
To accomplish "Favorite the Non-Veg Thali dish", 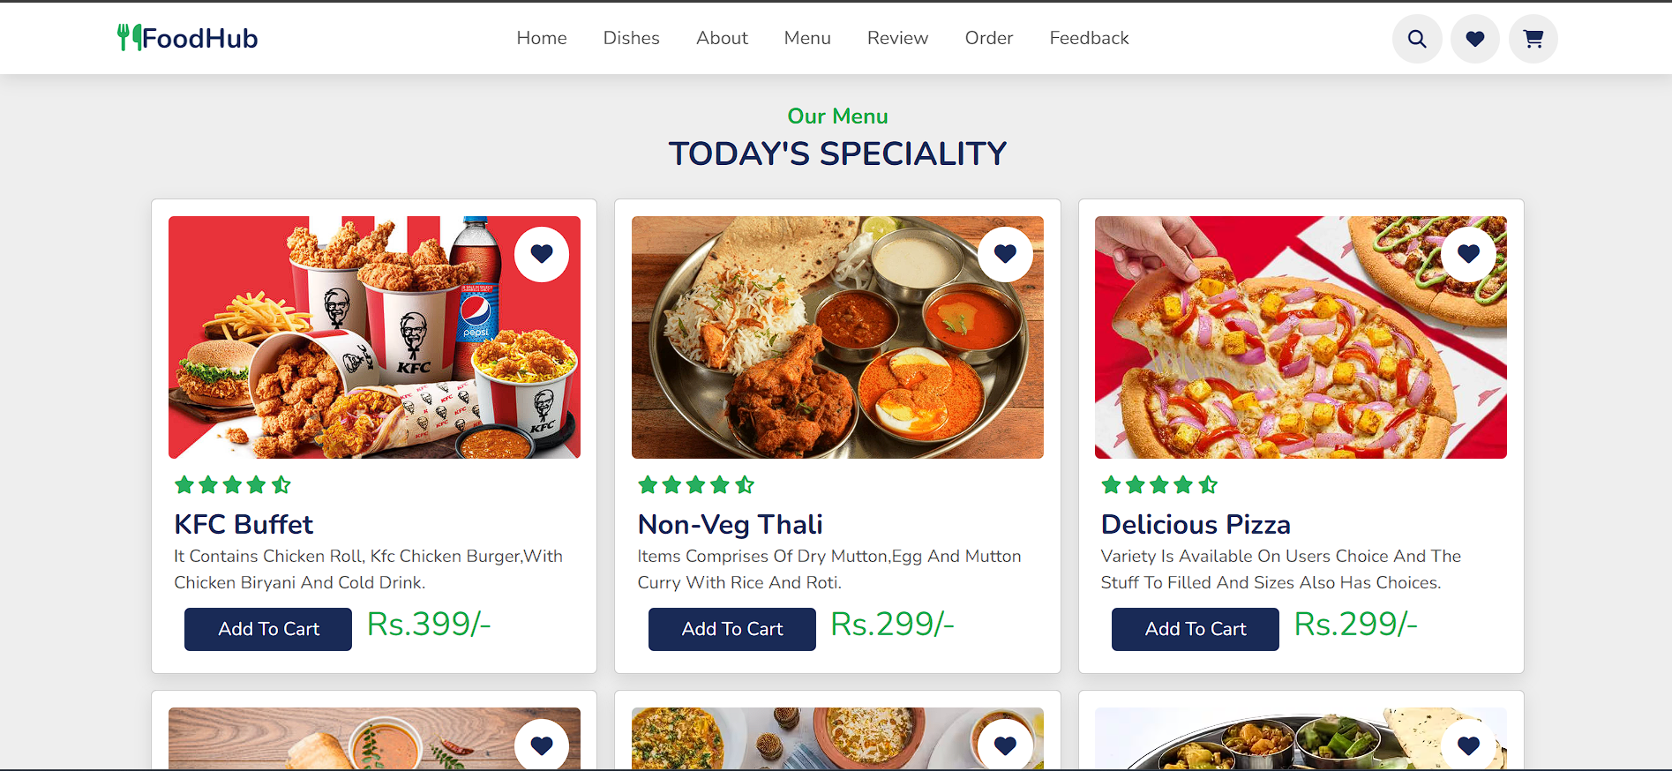I will pyautogui.click(x=1005, y=254).
